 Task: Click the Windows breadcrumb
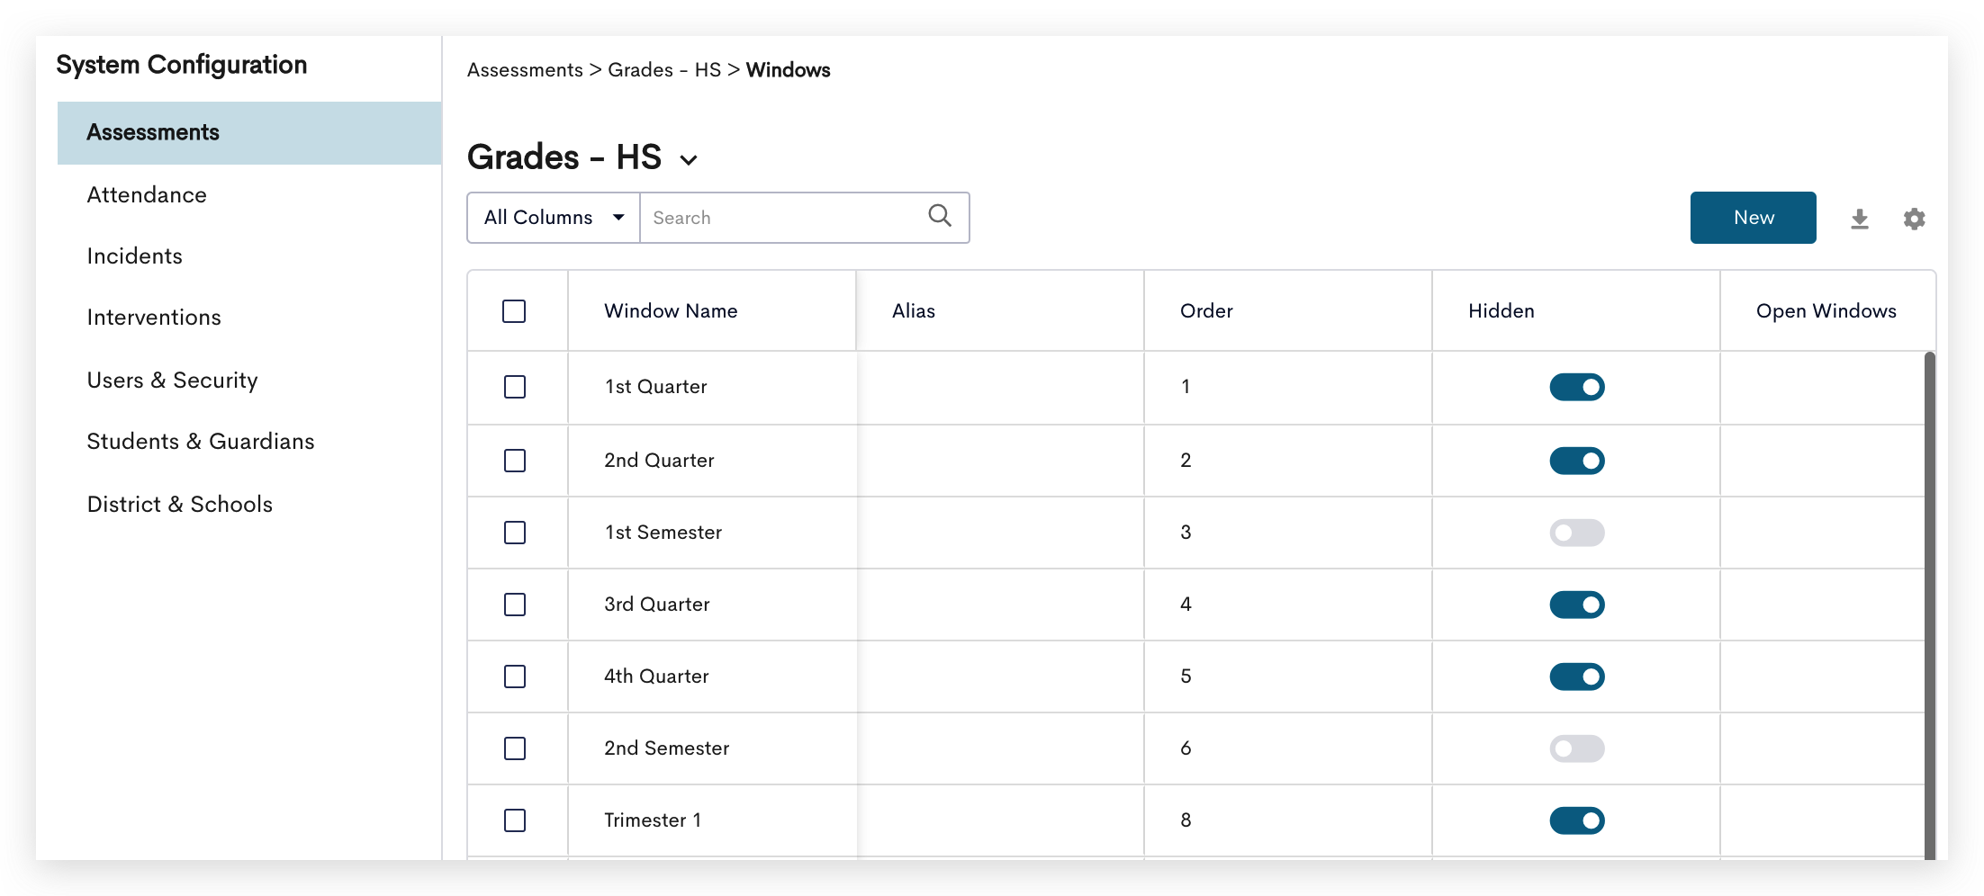(x=789, y=70)
